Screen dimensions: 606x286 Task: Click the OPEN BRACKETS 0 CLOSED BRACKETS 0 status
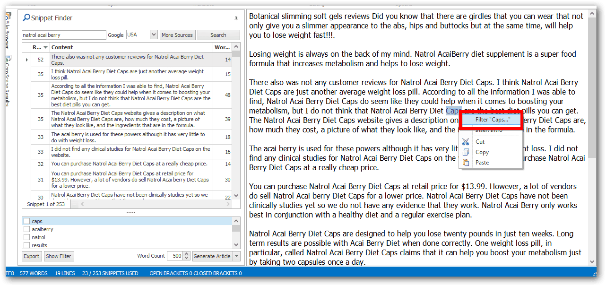click(196, 273)
